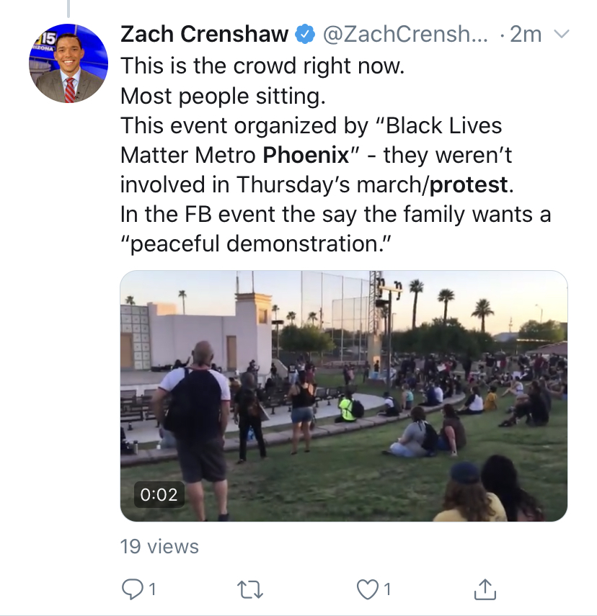The image size is (597, 616).
Task: Click the blue verified badge
Action: 305,34
